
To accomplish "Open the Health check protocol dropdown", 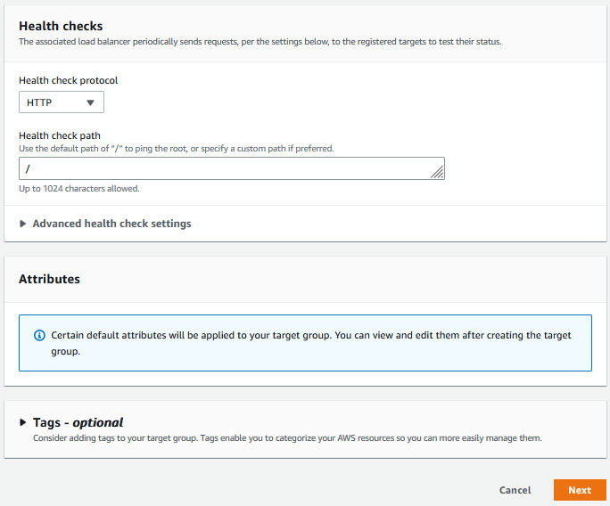I will [61, 102].
